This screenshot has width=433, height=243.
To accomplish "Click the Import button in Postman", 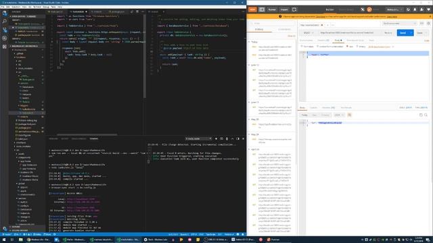I will click(284, 9).
